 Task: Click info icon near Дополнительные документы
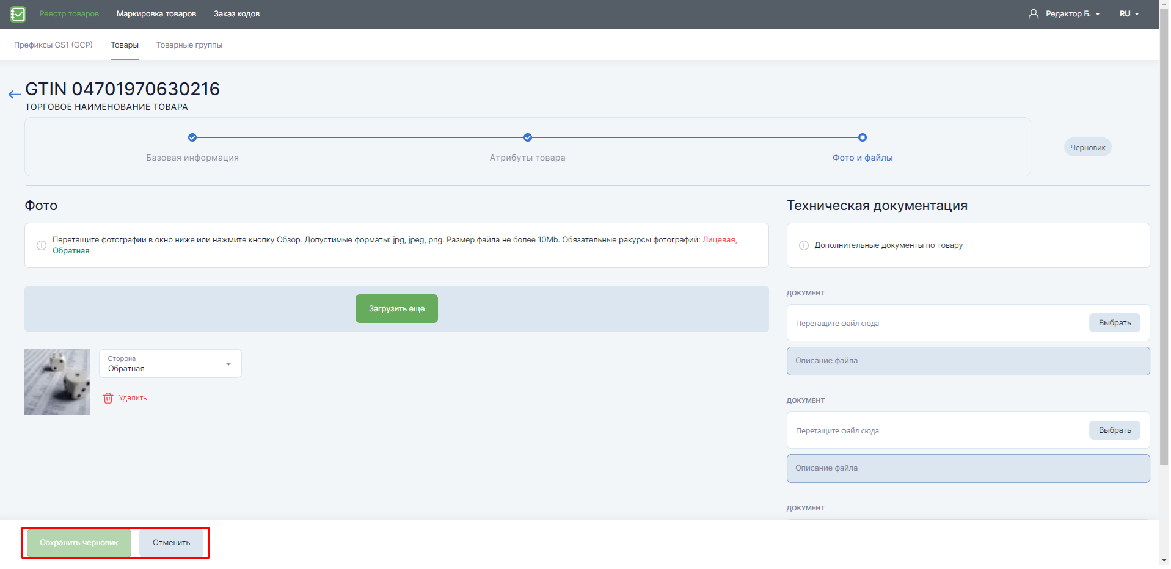tap(804, 245)
